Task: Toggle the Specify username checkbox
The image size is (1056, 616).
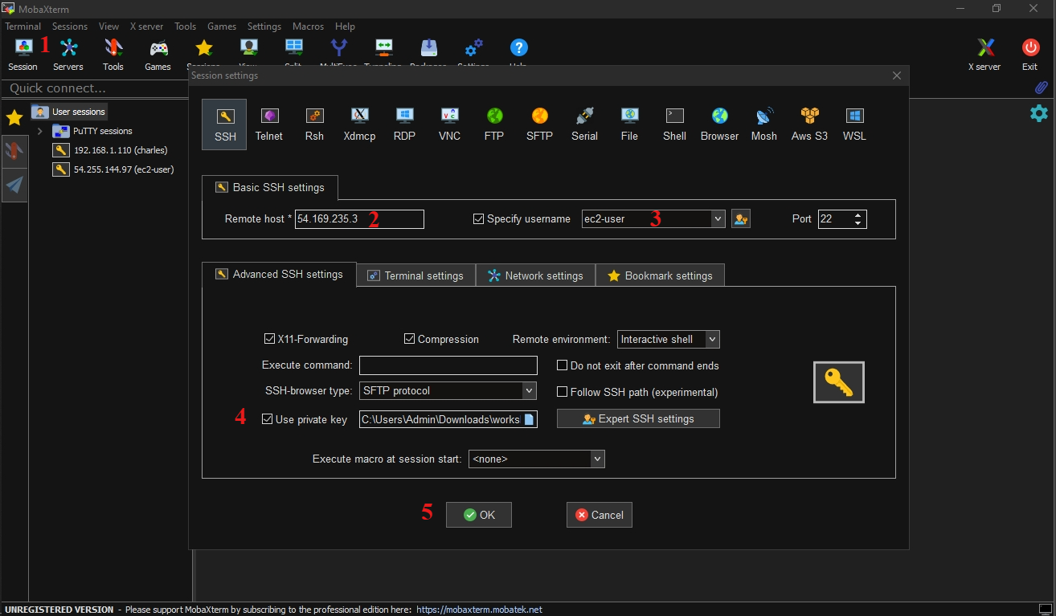Action: [479, 218]
